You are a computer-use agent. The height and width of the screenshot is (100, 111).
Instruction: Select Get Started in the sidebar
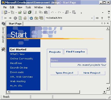(25, 50)
